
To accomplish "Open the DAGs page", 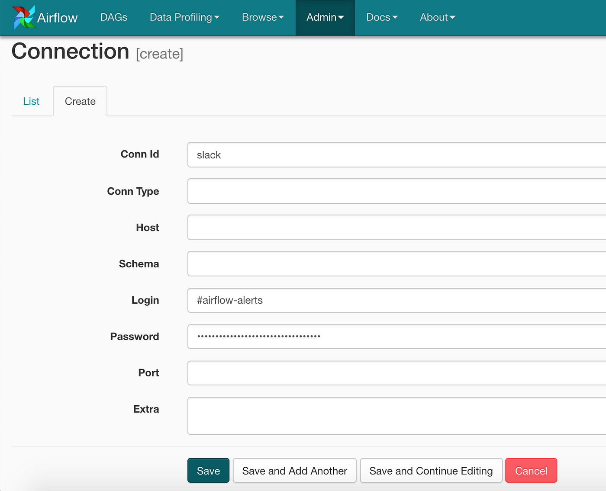I will coord(114,17).
